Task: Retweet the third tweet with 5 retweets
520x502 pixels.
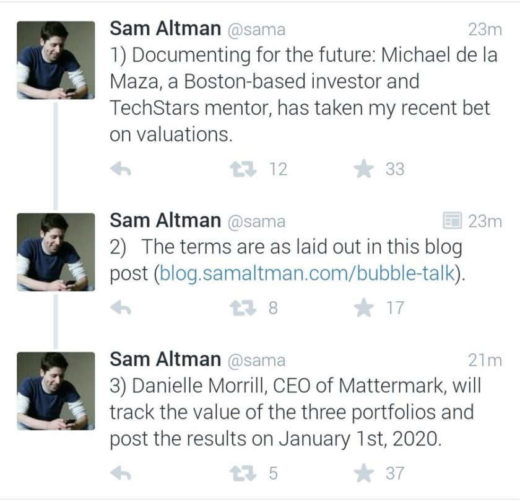Action: click(x=243, y=473)
